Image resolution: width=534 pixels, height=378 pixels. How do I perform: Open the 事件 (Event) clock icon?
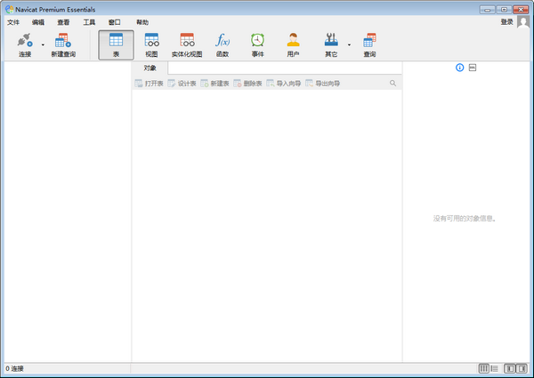click(257, 43)
